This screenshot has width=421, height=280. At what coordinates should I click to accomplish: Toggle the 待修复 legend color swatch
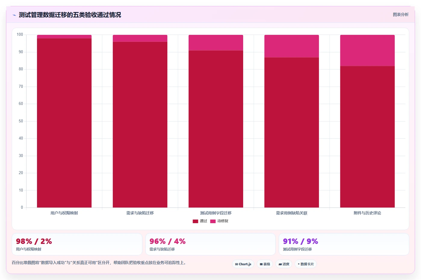pos(213,221)
